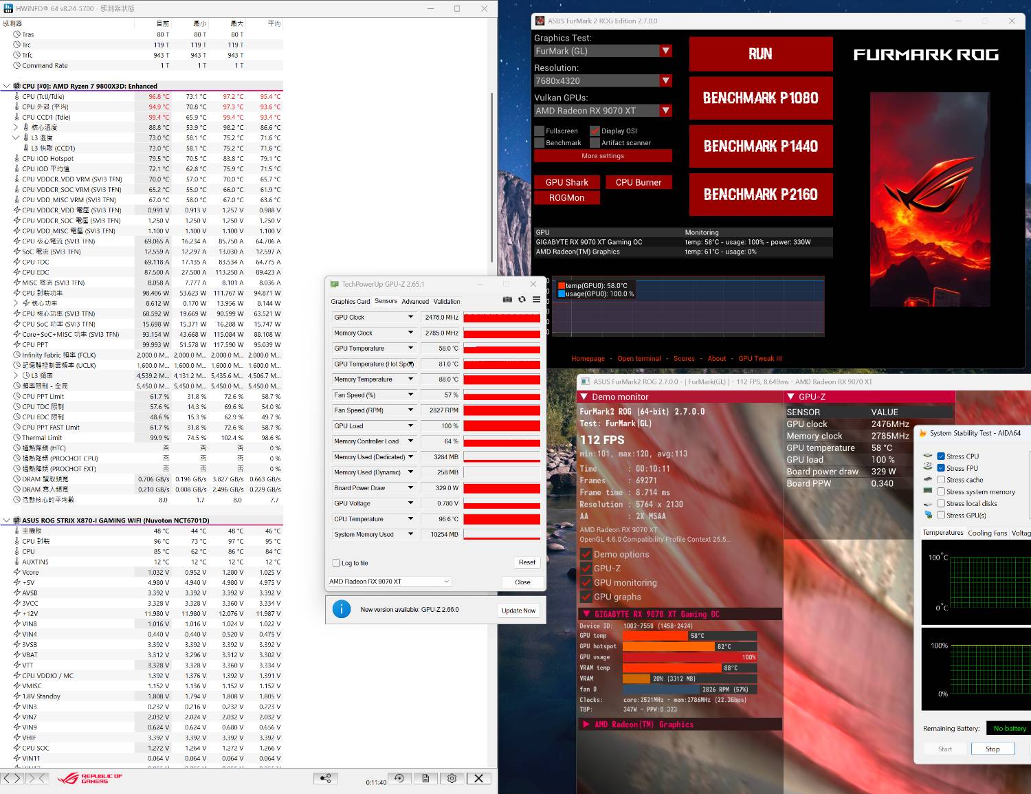The width and height of the screenshot is (1031, 794).
Task: Open GPU Clock sensor dropdown in GPU-Z
Action: [x=411, y=317]
